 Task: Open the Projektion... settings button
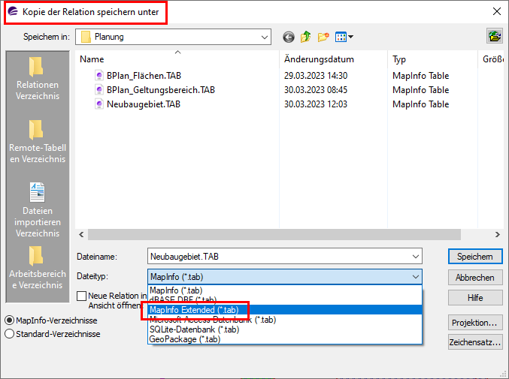click(x=474, y=323)
